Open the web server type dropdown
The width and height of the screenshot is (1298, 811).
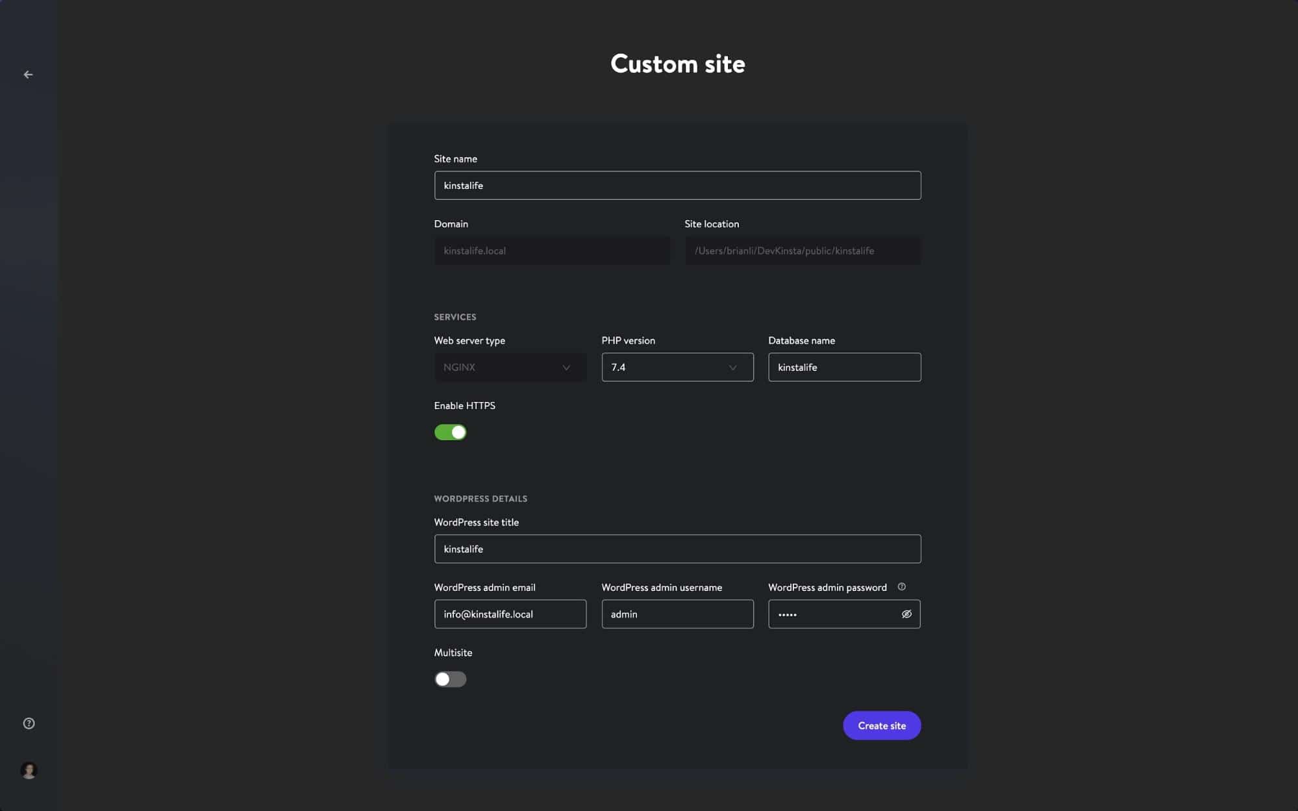(510, 367)
